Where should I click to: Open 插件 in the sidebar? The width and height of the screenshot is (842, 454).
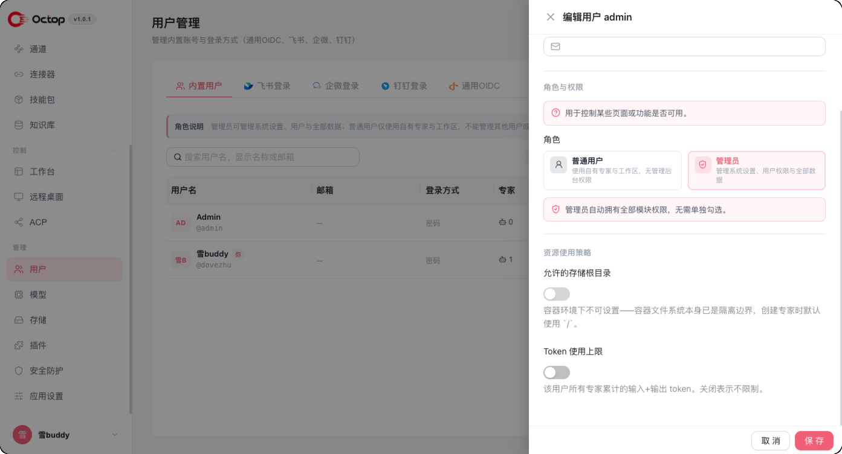[64, 345]
